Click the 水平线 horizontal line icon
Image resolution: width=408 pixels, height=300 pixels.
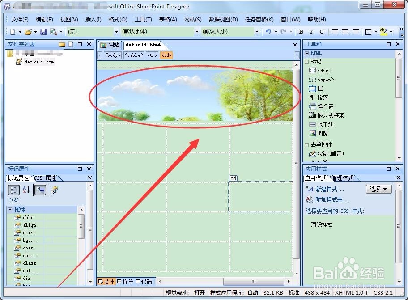tap(312, 124)
